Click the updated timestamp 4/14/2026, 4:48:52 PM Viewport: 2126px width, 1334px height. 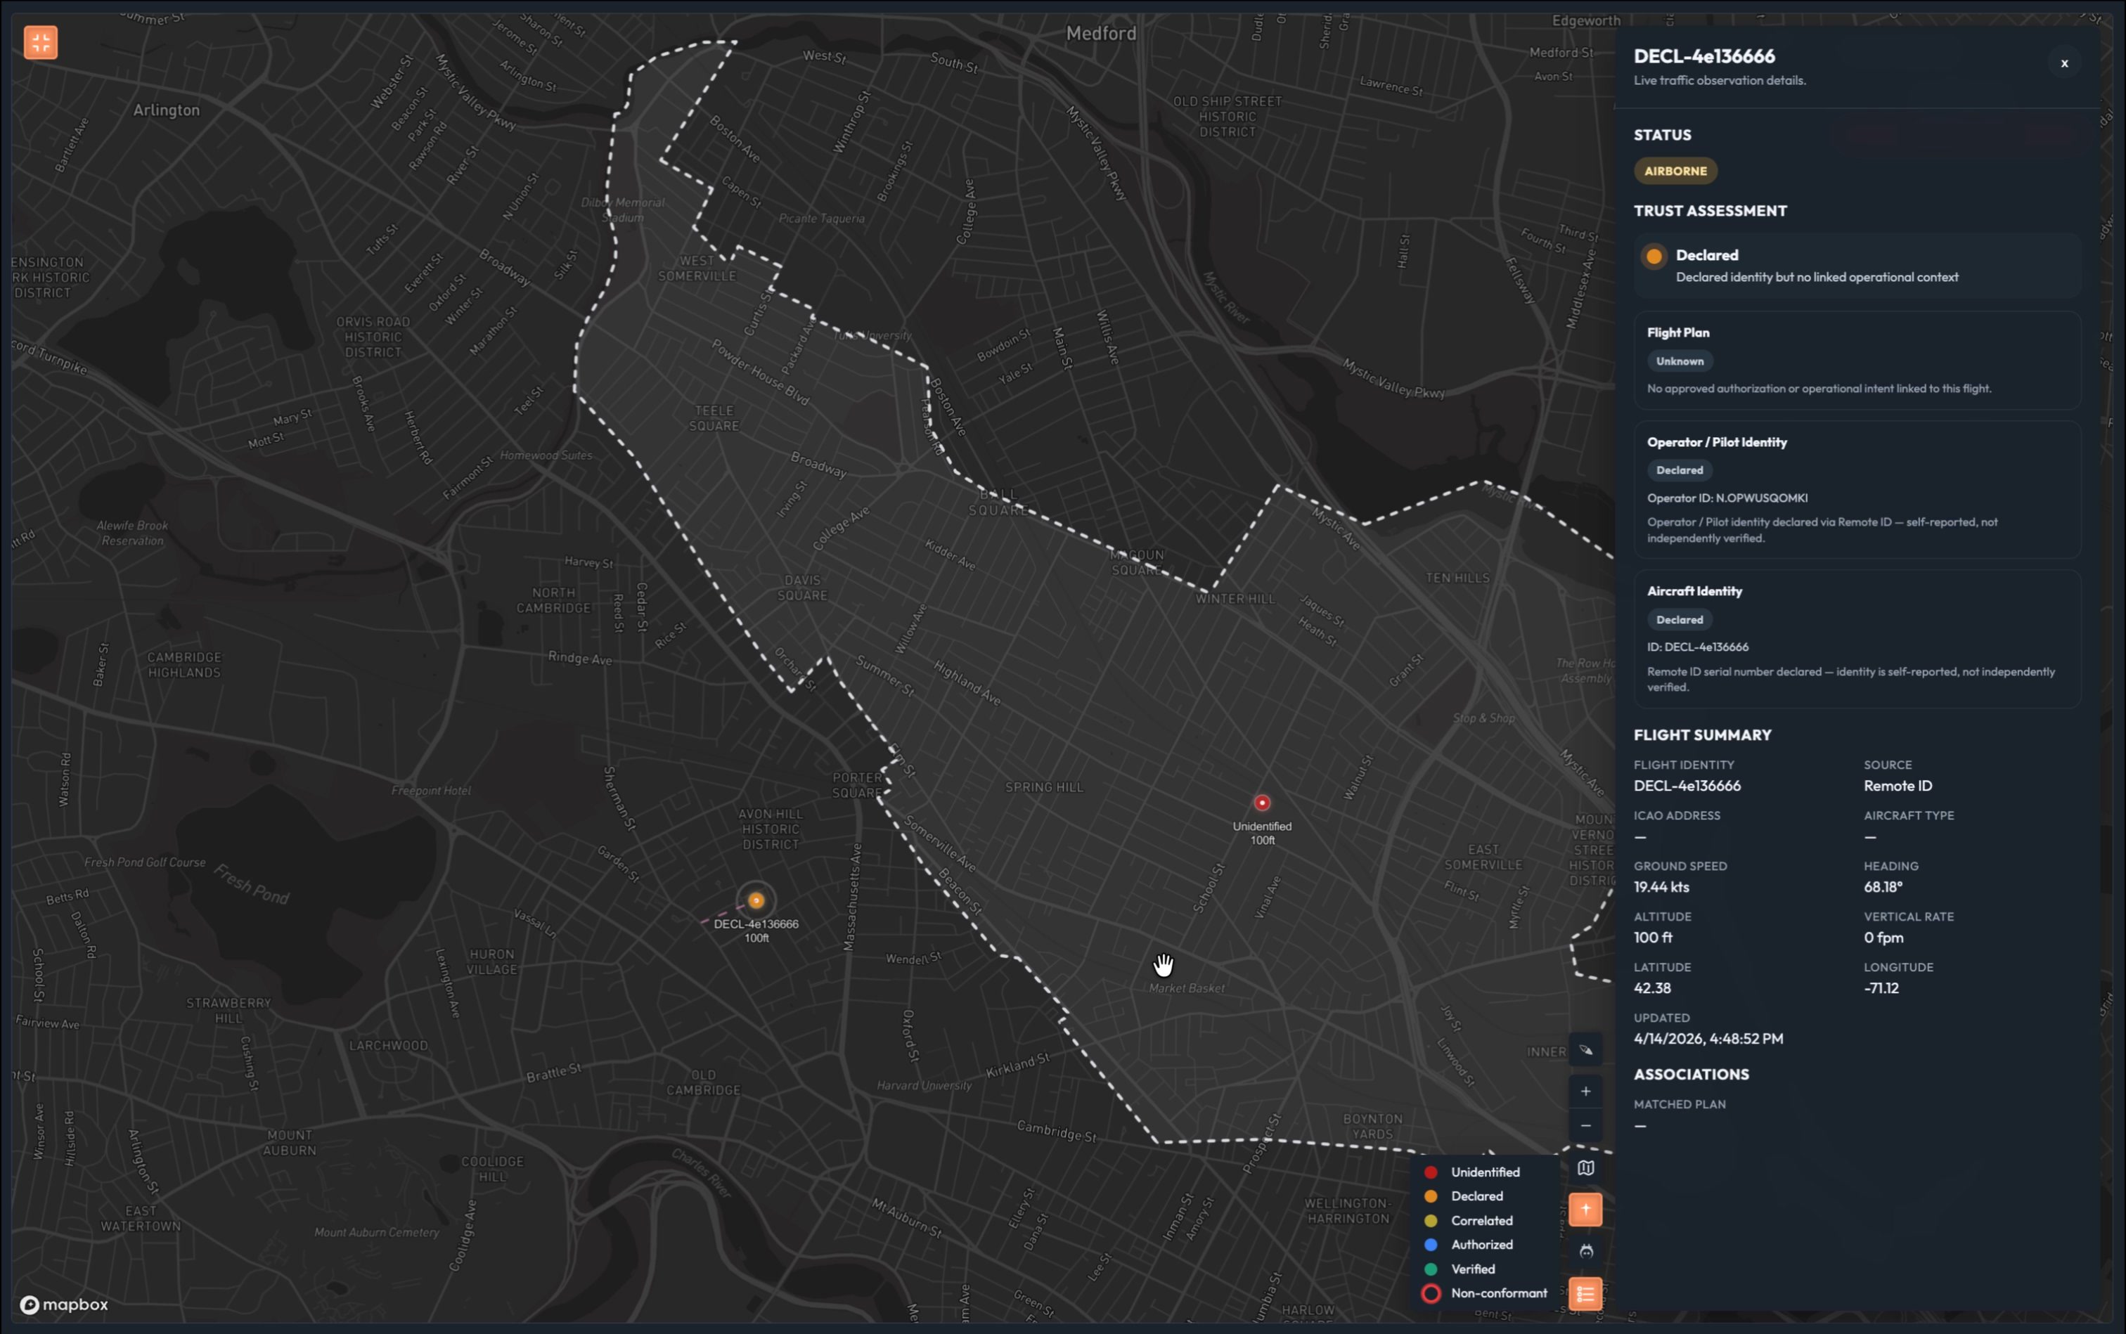(1708, 1040)
